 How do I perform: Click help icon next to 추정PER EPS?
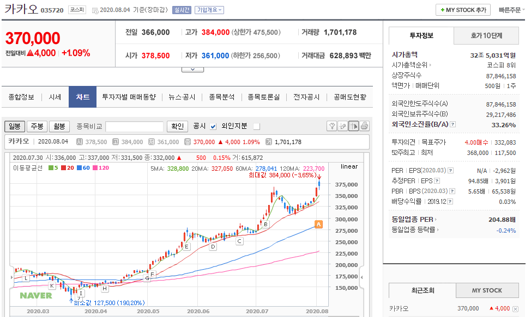coord(437,181)
